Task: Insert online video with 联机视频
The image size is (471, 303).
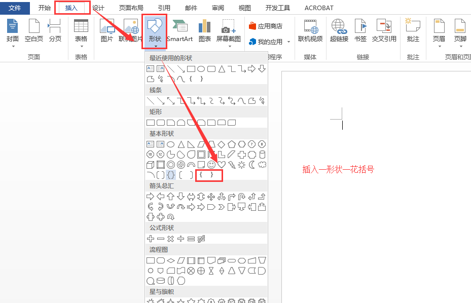Action: pyautogui.click(x=310, y=30)
